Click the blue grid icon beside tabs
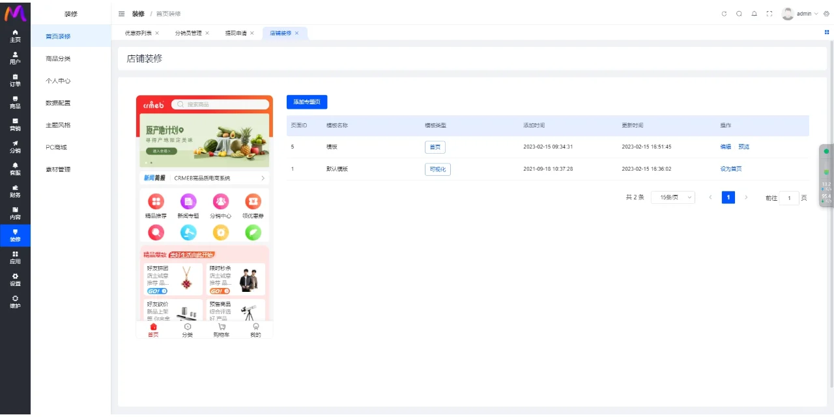This screenshot has width=834, height=417. tap(827, 32)
